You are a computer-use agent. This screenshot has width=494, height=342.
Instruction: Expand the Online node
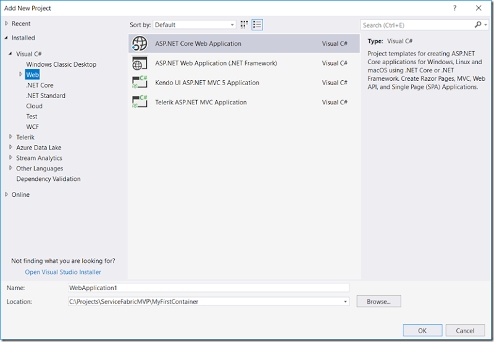(7, 194)
